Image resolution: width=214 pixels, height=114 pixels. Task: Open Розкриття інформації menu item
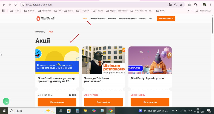pyautogui.click(x=127, y=18)
